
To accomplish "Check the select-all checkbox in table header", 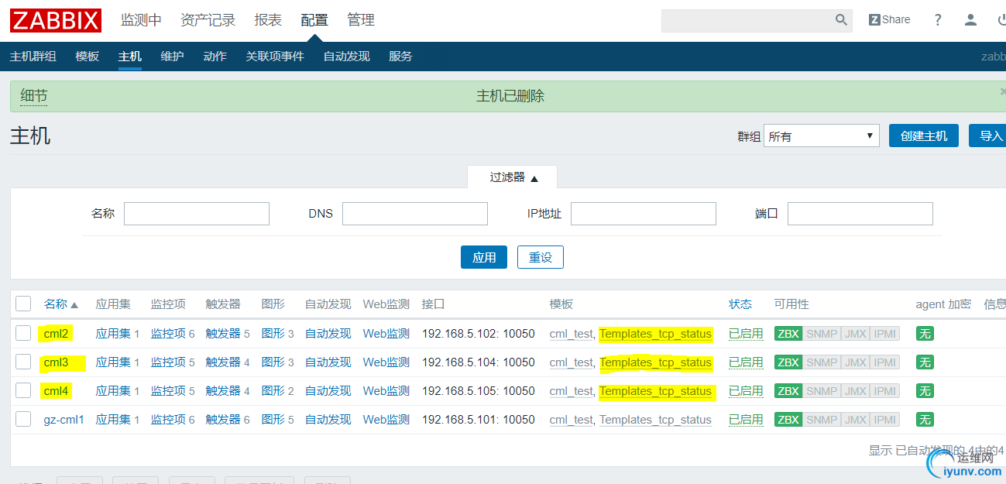I will (22, 304).
